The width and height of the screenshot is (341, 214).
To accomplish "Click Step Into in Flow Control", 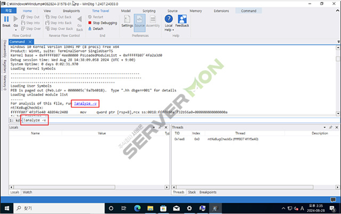I will [x=30, y=23].
